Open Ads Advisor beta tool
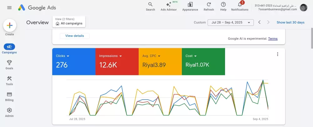 pyautogui.click(x=169, y=7)
